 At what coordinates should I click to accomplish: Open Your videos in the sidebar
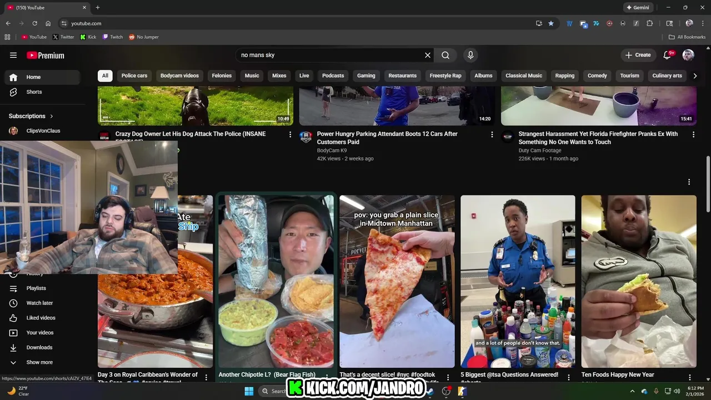coord(43,333)
